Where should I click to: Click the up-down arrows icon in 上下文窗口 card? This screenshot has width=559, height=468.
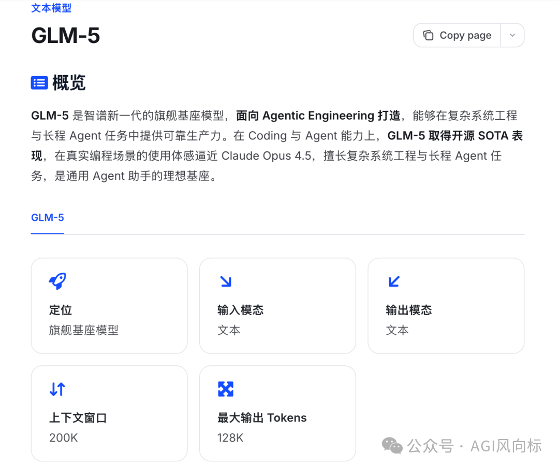pos(57,389)
